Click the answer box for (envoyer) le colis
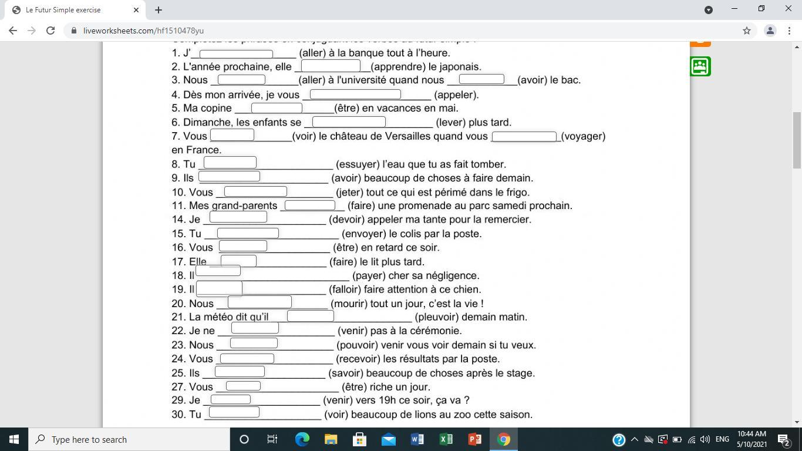Viewport: 802px width, 451px height. pyautogui.click(x=248, y=233)
